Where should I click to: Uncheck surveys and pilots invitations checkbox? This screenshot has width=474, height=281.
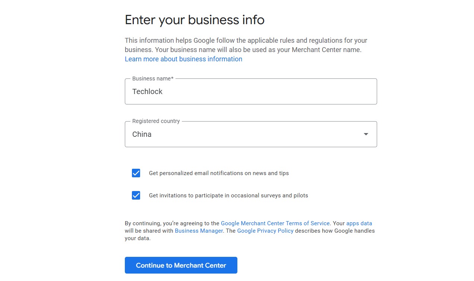pyautogui.click(x=136, y=196)
